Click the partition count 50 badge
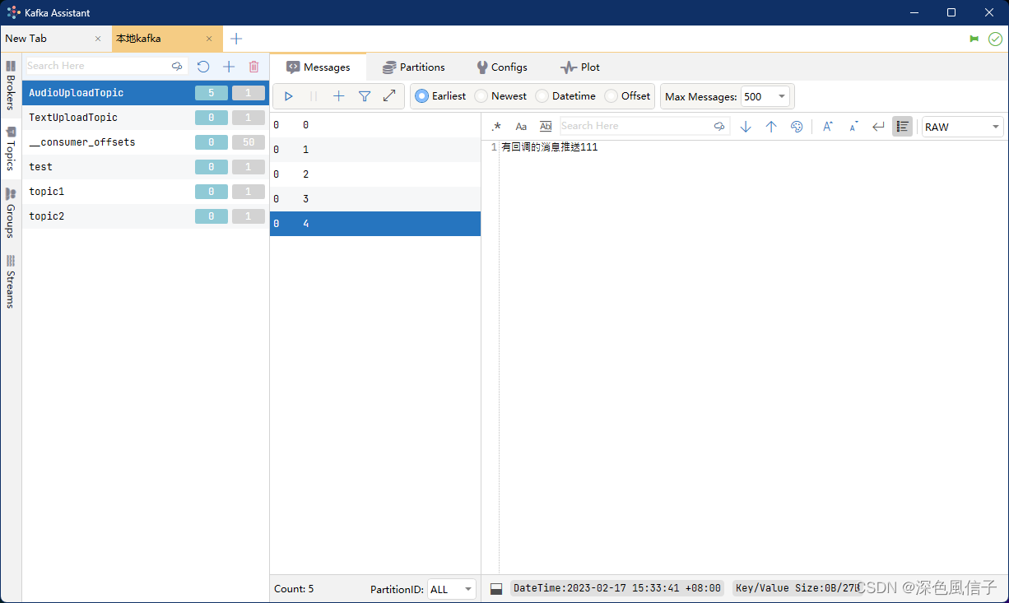 (249, 142)
